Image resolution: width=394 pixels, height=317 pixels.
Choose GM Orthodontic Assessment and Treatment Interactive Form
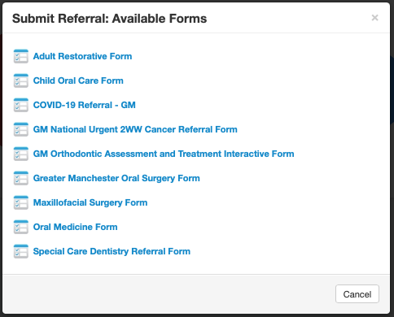[x=164, y=154]
